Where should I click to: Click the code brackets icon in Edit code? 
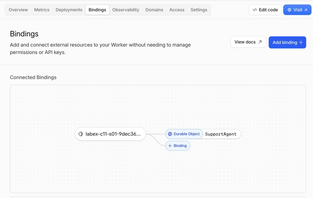coord(255,10)
